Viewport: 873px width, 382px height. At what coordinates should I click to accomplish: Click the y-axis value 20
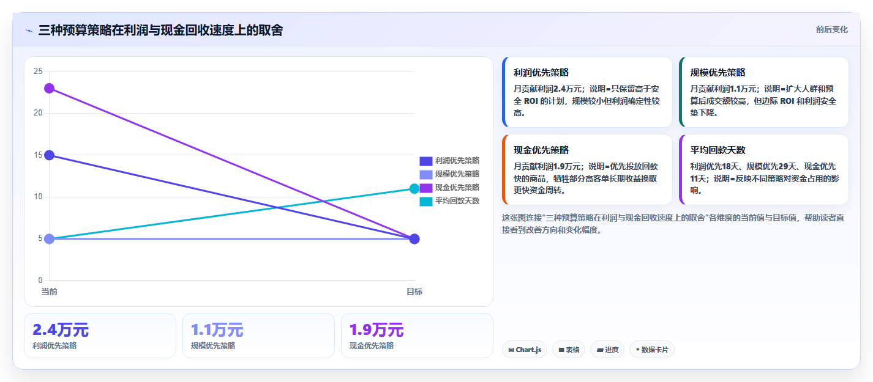[x=38, y=113]
